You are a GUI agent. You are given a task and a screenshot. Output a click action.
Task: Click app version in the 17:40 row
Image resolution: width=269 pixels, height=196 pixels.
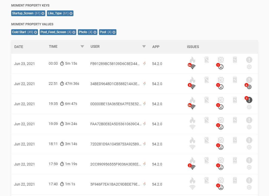(x=157, y=185)
